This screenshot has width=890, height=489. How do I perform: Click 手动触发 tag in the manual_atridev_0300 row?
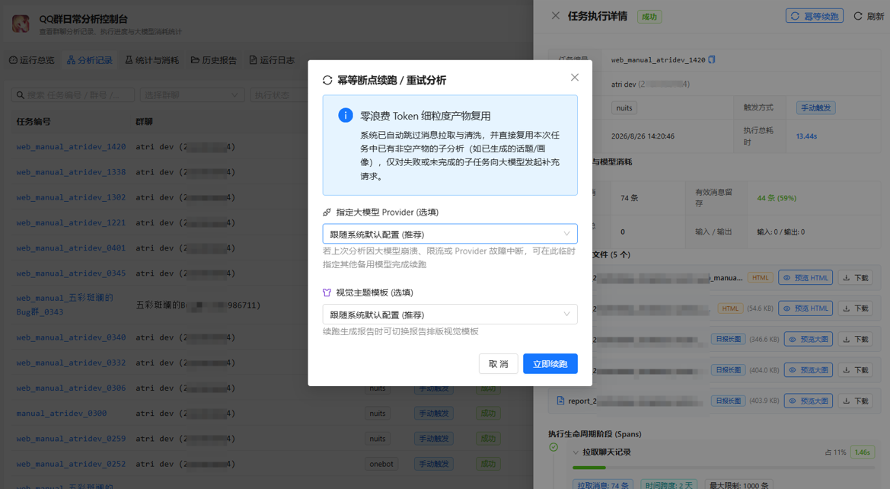coord(434,414)
